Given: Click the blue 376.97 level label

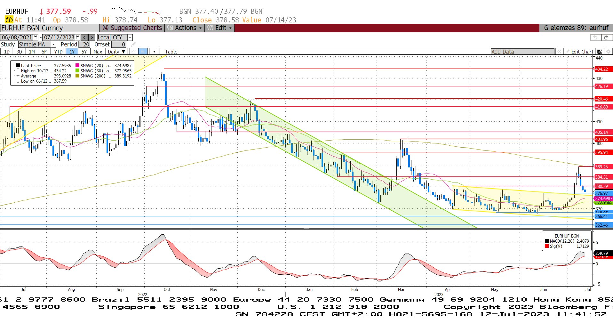Looking at the screenshot, I should [x=603, y=193].
